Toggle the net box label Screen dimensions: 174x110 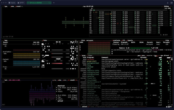6,80
